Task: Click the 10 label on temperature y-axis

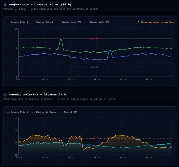Action: (16, 29)
